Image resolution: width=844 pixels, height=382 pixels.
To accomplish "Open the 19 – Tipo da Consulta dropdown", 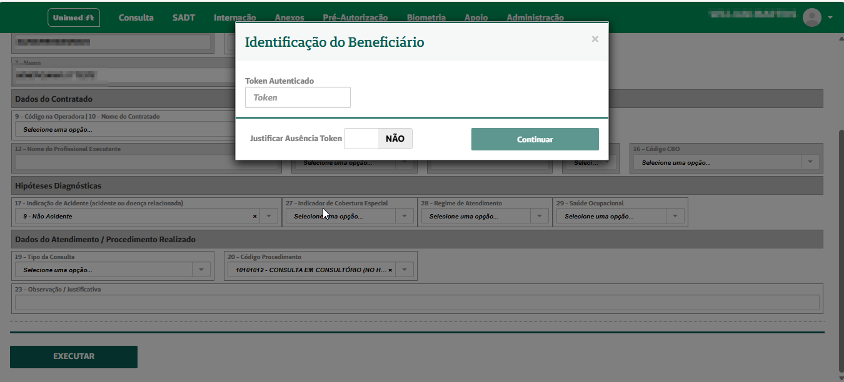I will pyautogui.click(x=201, y=269).
